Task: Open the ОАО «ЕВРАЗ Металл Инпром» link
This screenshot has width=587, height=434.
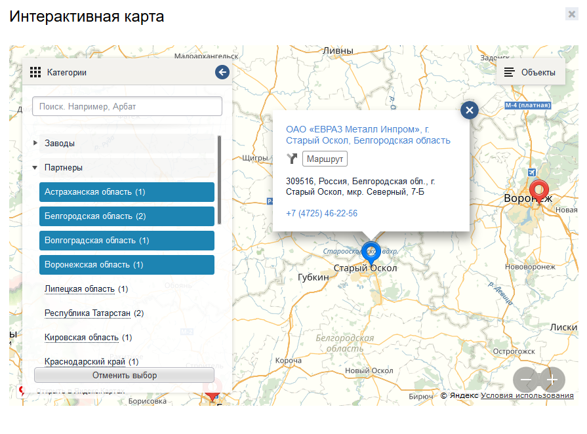Action: click(x=368, y=134)
